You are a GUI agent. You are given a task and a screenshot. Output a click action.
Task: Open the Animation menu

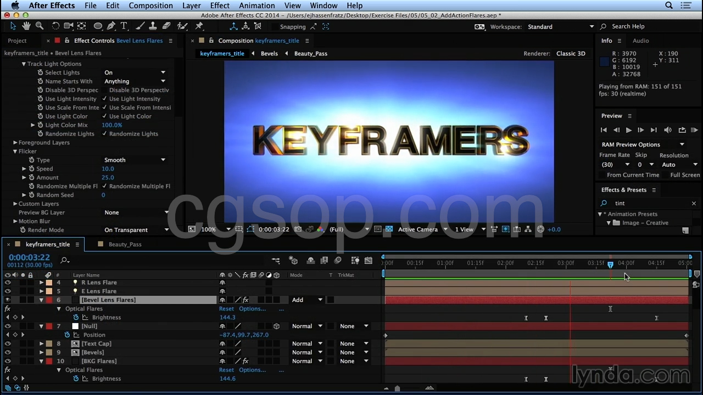[256, 5]
